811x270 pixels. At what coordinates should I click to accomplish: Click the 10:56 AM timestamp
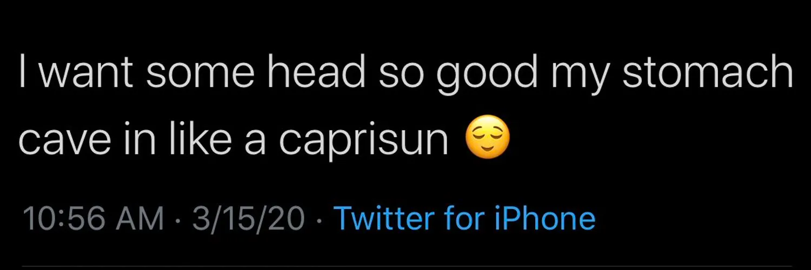coord(94,219)
